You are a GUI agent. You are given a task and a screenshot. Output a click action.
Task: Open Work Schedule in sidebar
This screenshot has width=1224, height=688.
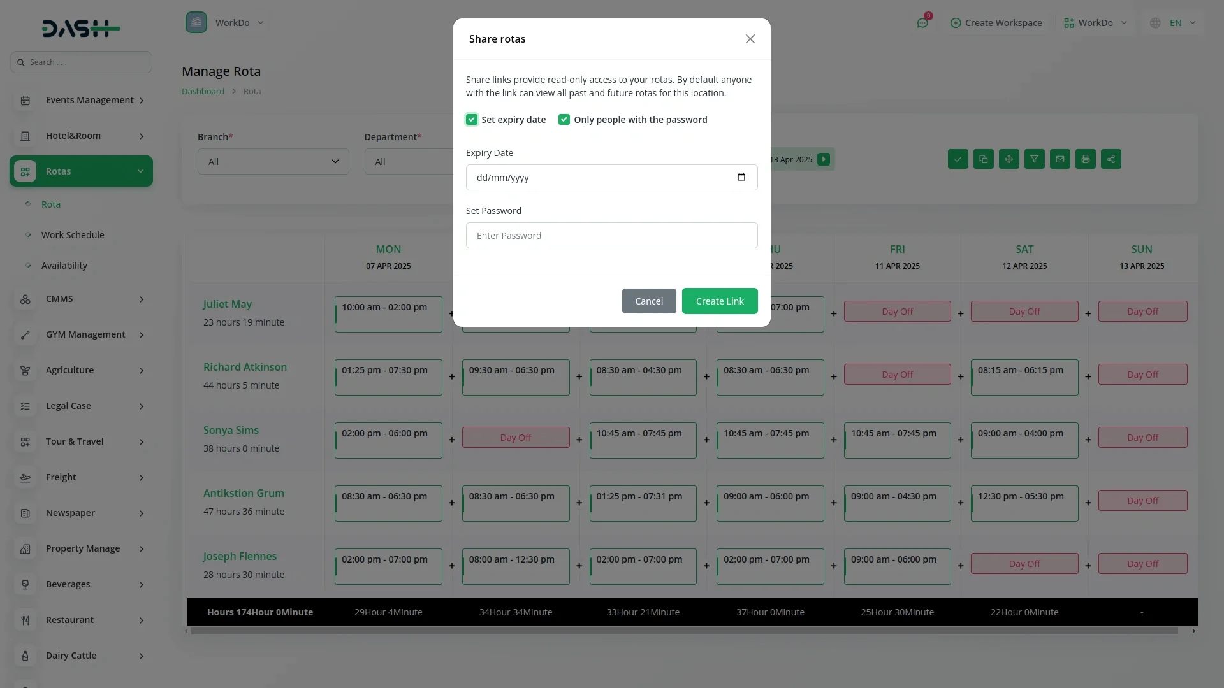click(x=73, y=235)
